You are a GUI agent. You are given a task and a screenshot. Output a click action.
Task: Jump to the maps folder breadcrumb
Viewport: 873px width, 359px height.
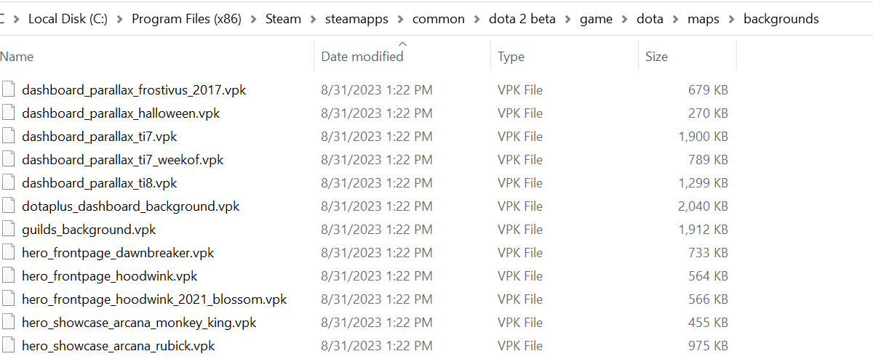(703, 20)
